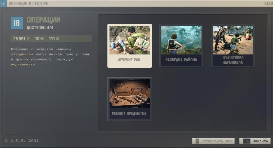
Task: Click the dollar money icon
Action: [28, 39]
